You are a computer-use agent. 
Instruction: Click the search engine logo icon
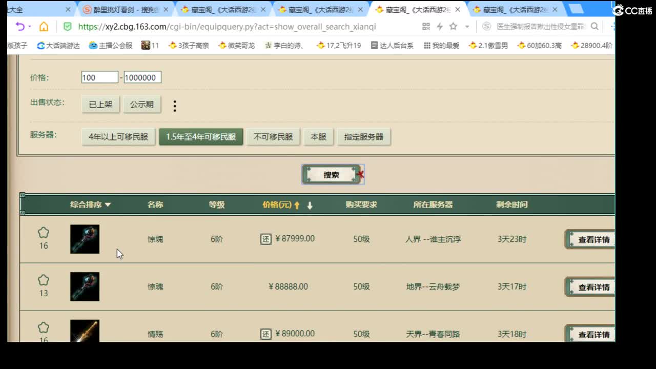tap(486, 27)
